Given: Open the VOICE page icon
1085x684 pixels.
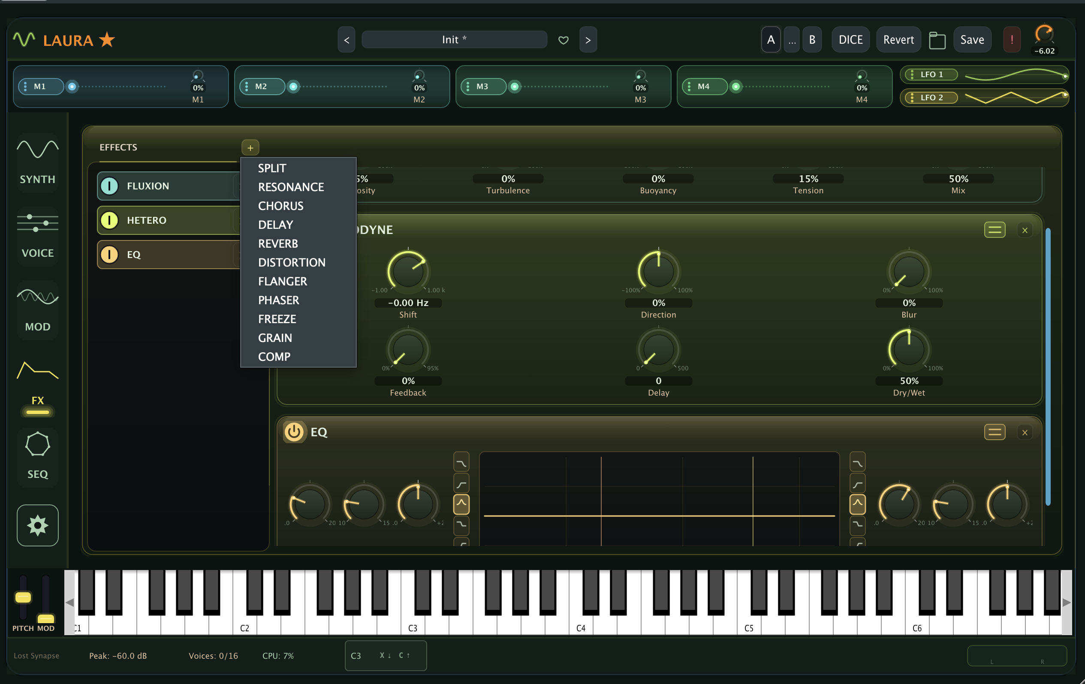Looking at the screenshot, I should pyautogui.click(x=37, y=236).
